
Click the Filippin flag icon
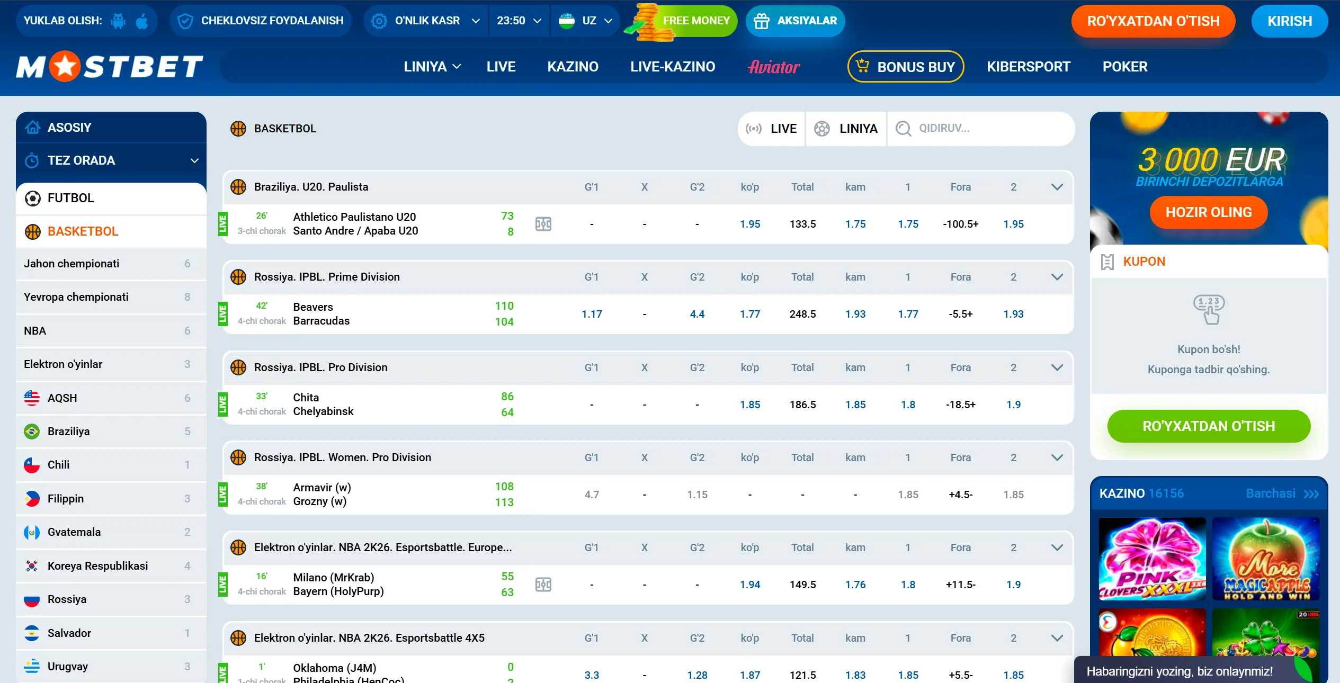(32, 499)
